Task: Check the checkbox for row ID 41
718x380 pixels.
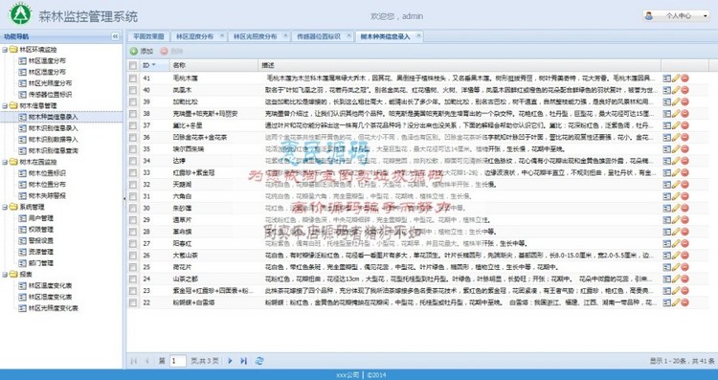Action: (x=133, y=78)
